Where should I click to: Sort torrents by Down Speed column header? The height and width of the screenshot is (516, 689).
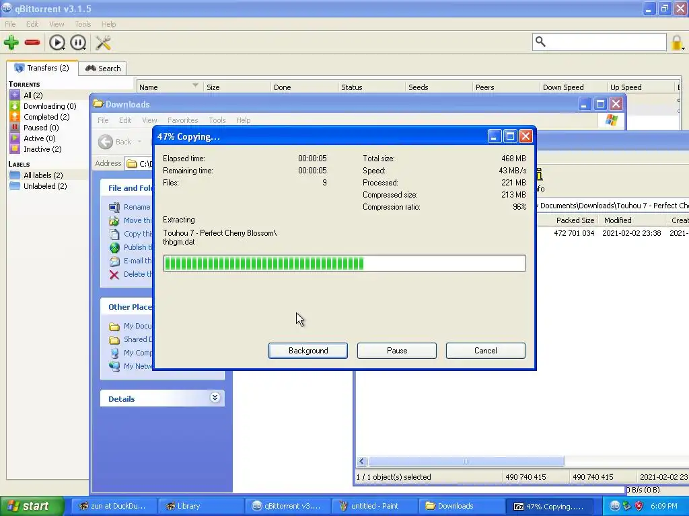573,87
